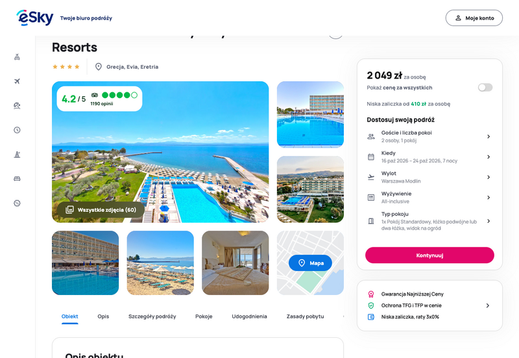Open flight plus hotel packages sidebar icon
Image resolution: width=519 pixels, height=358 pixels.
[17, 57]
